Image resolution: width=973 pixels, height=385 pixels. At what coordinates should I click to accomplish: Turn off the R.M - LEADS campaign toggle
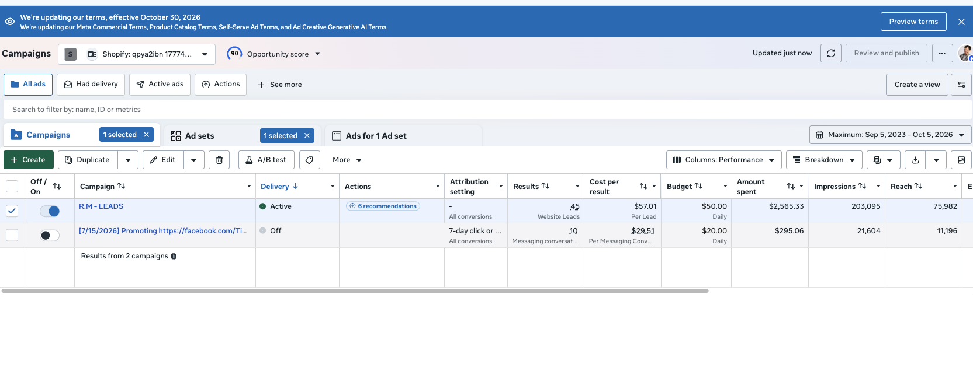(x=50, y=211)
